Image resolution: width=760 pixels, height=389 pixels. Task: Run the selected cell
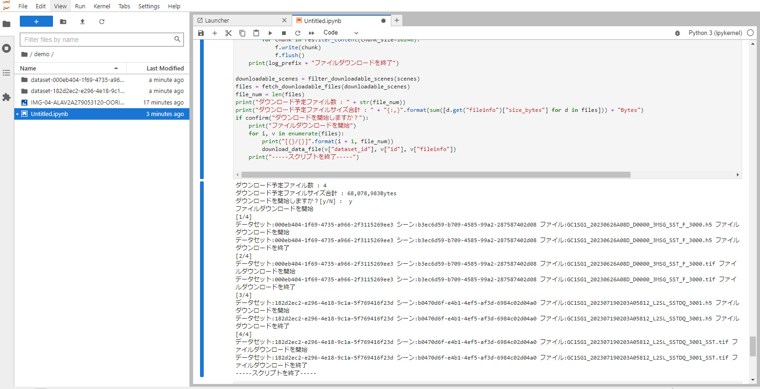click(x=270, y=33)
